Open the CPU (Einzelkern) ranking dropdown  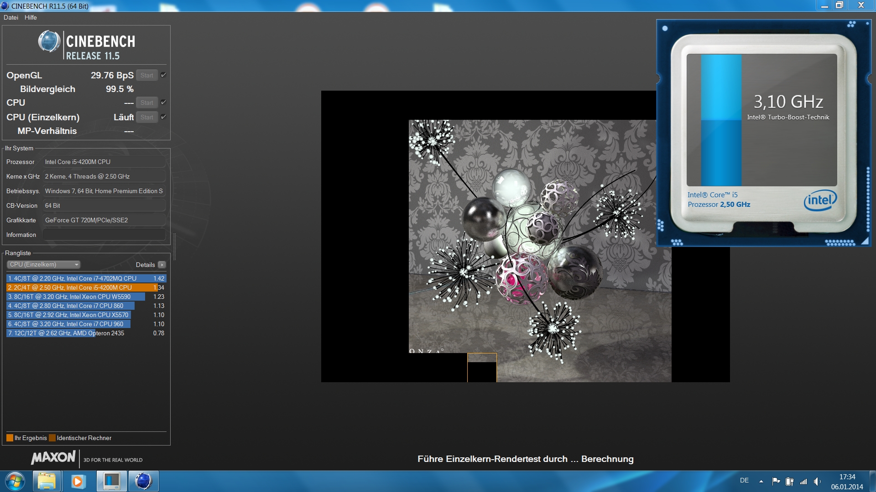pyautogui.click(x=44, y=265)
